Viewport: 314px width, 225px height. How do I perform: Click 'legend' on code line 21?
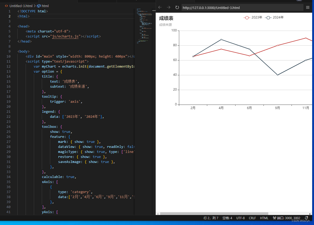pyautogui.click(x=48, y=112)
